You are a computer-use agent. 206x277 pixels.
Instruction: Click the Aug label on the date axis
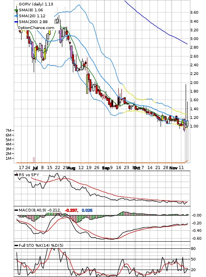71,168
